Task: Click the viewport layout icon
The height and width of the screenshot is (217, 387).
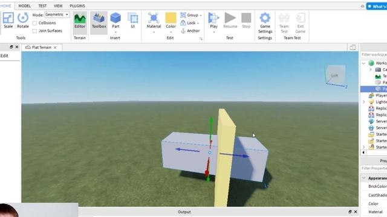Action: (x=353, y=47)
